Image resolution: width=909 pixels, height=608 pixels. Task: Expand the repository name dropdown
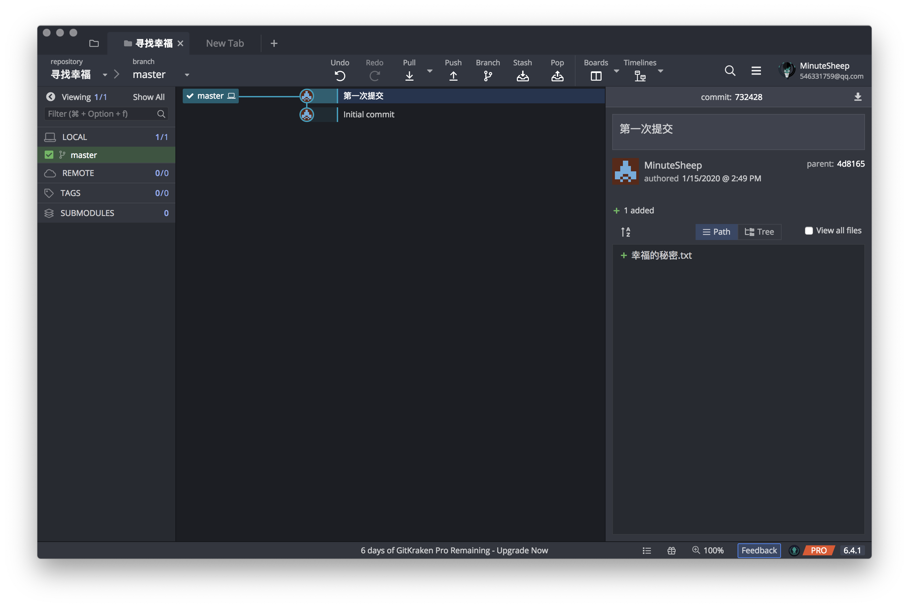(105, 75)
